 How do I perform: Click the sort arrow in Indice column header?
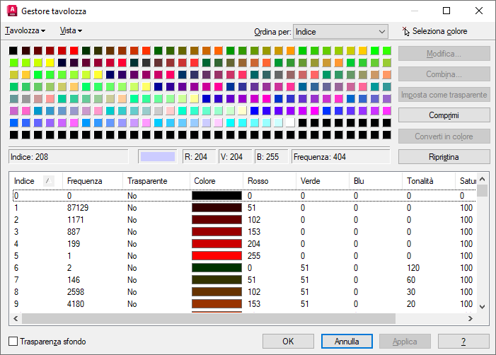pos(48,181)
